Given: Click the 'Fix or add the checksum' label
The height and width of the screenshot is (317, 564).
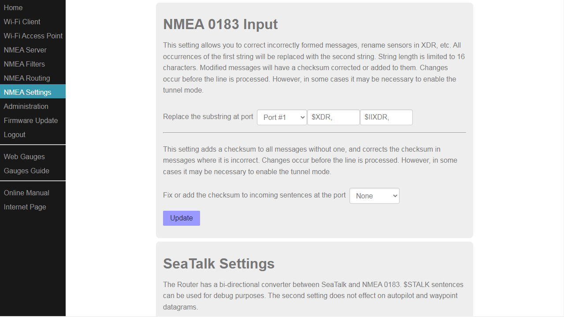Looking at the screenshot, I should click(254, 195).
